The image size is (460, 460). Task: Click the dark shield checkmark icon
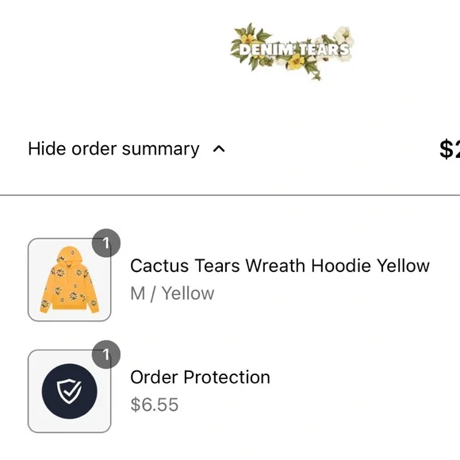click(x=70, y=391)
